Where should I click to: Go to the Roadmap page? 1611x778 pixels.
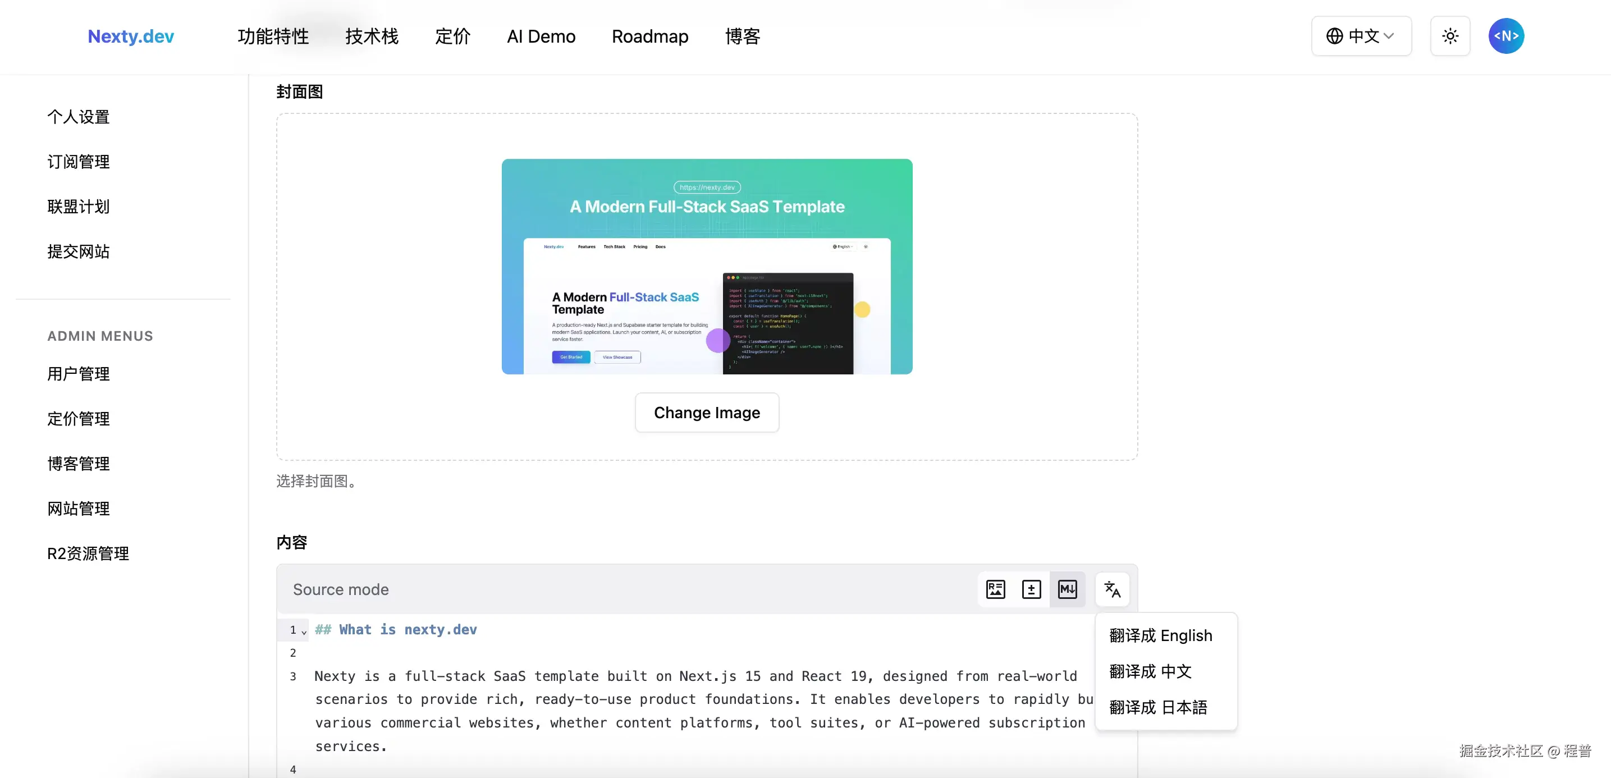[650, 36]
